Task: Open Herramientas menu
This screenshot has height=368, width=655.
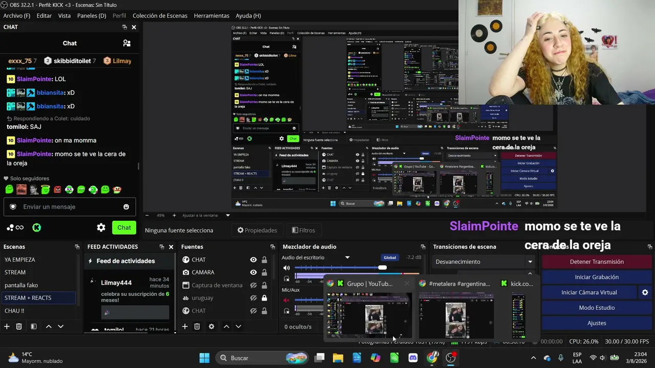Action: tap(211, 16)
